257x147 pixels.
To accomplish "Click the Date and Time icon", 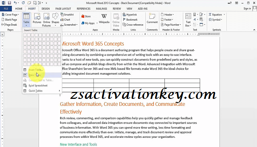I will (x=202, y=19).
